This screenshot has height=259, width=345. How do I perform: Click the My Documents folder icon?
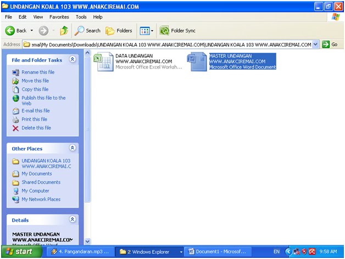[15, 174]
